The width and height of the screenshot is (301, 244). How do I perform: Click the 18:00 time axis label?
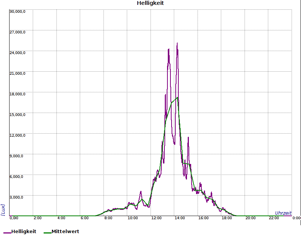pos(227,218)
